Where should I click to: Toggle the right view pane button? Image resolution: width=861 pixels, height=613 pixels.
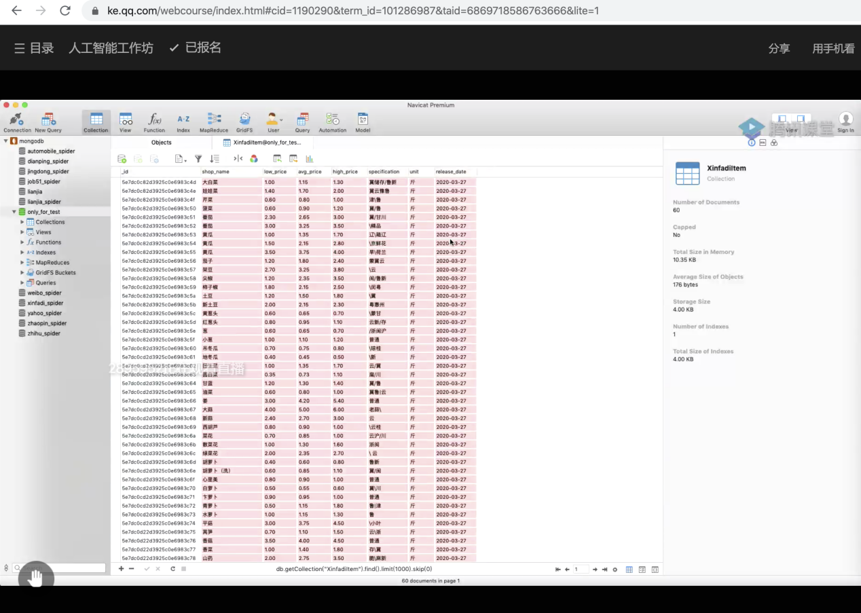point(801,119)
